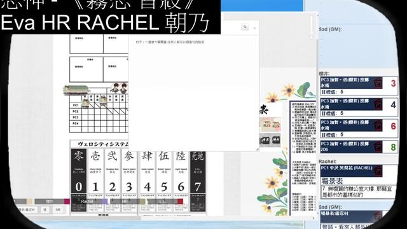This screenshot has height=229, width=407.
Task: Select the left chibi token of the pair above the table
Action: pos(115,88)
